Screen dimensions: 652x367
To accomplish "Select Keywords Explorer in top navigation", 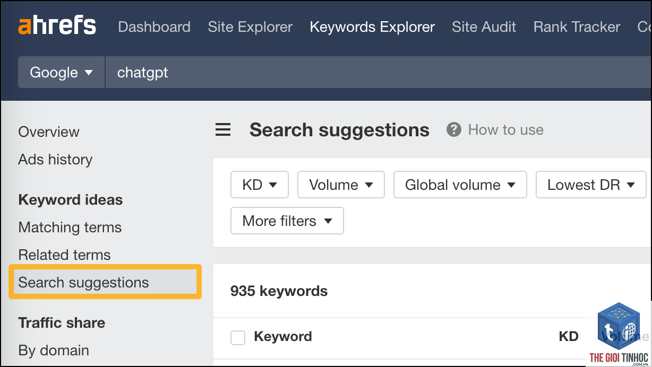I will (372, 27).
